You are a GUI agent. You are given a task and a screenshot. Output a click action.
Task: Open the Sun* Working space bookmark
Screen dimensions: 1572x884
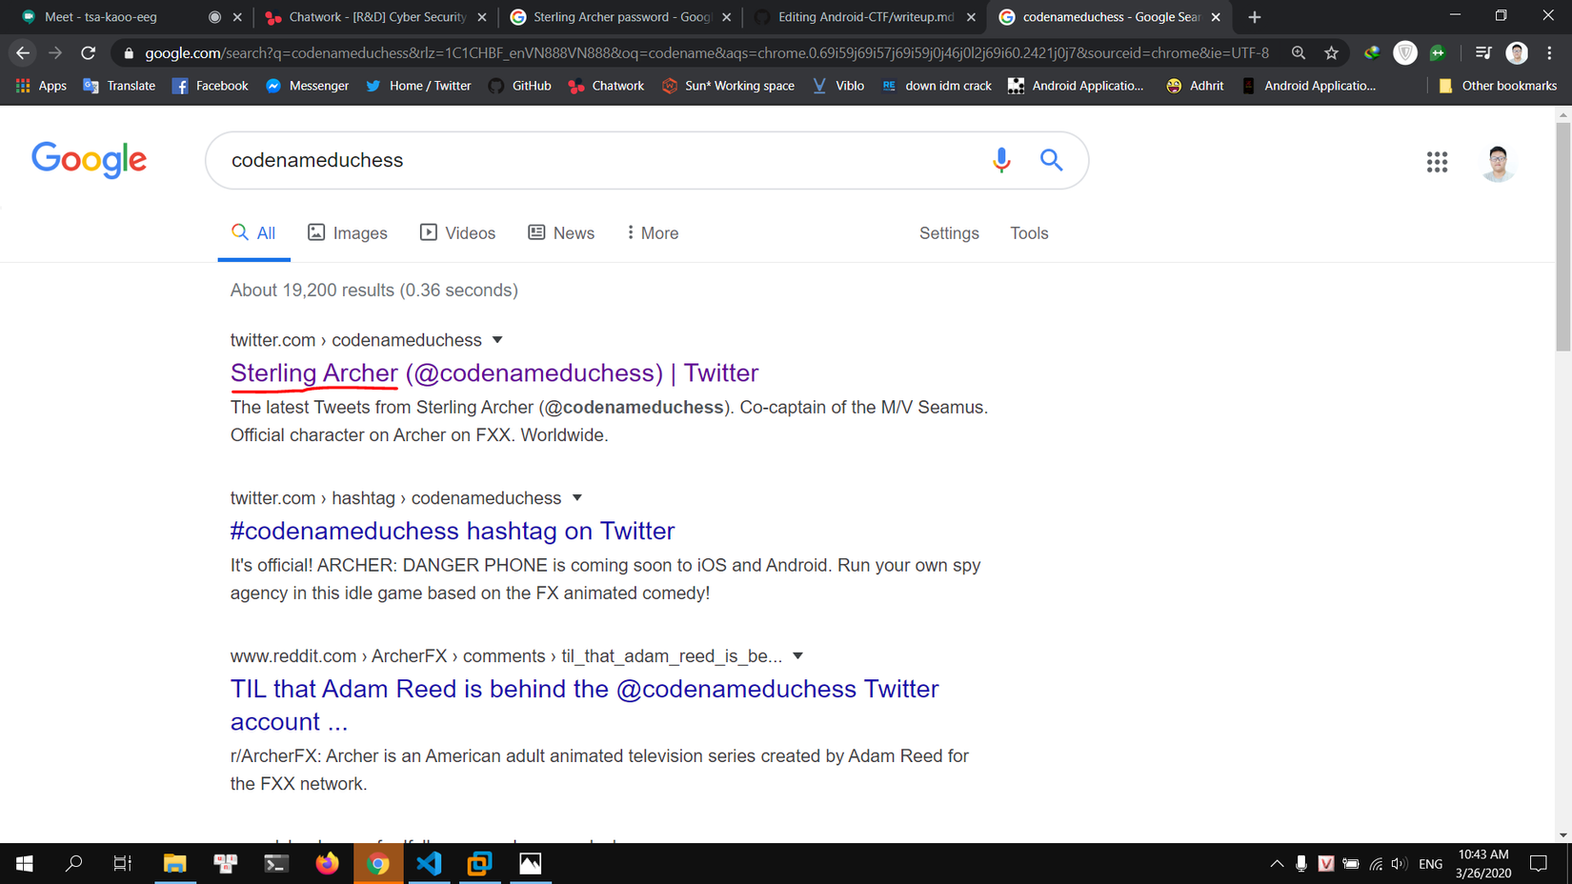coord(728,86)
